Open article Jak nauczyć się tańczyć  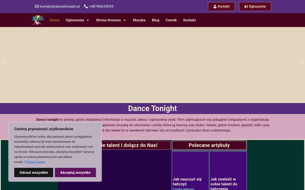(x=187, y=182)
